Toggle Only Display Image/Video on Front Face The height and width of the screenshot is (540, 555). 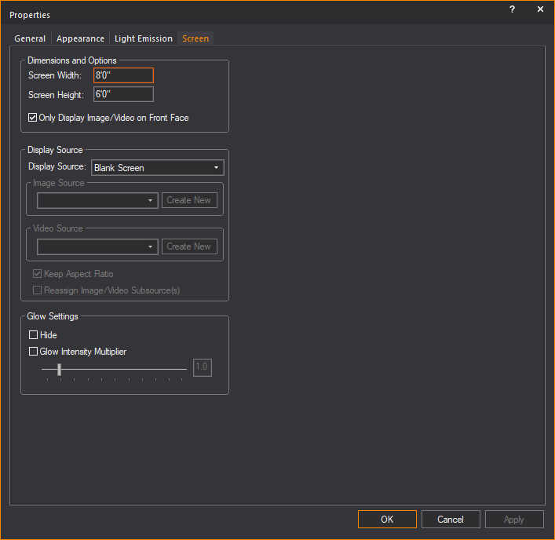click(33, 118)
